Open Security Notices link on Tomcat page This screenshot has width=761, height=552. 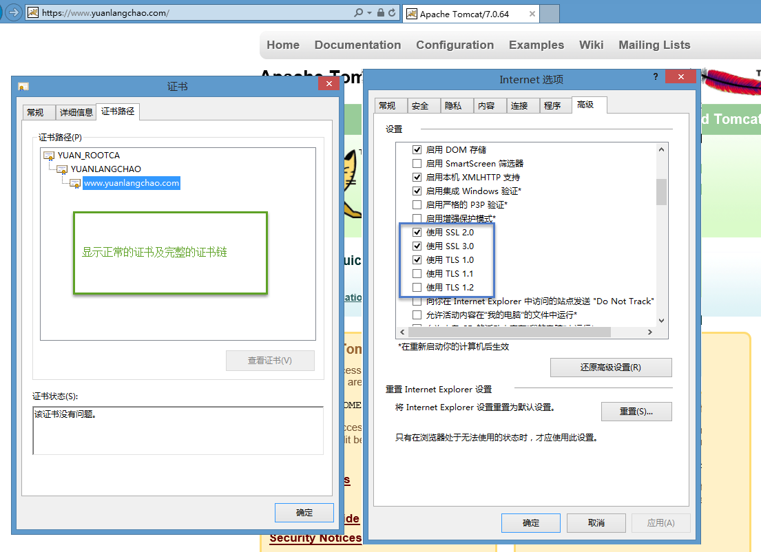click(x=315, y=538)
